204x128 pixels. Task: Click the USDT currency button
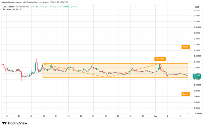197,7
